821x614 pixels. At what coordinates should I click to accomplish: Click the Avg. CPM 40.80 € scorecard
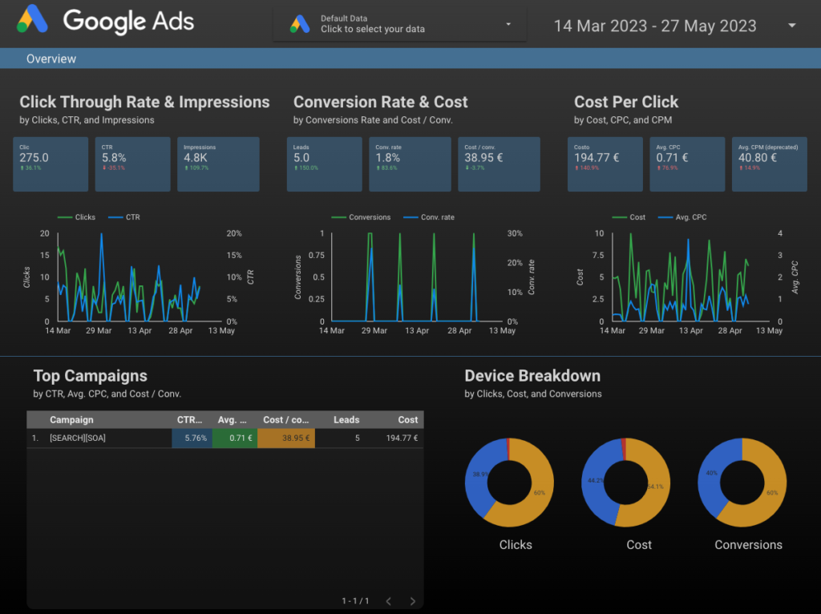coord(769,164)
